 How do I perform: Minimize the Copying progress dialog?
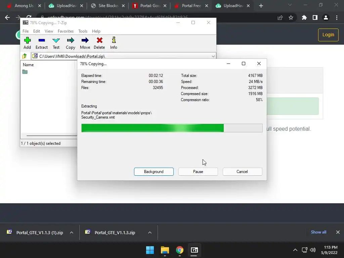click(228, 63)
